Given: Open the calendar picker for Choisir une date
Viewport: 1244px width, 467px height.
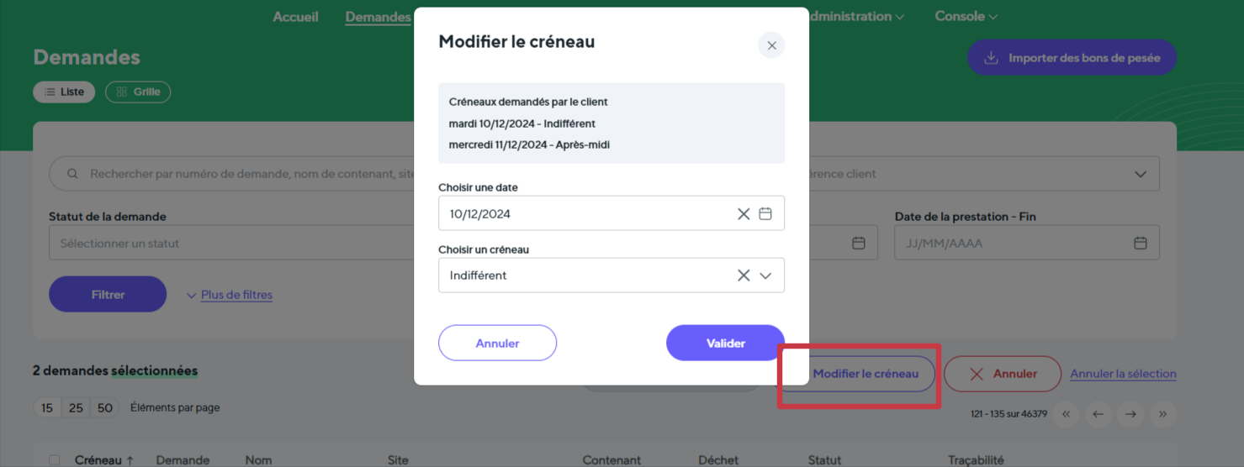Looking at the screenshot, I should [765, 214].
